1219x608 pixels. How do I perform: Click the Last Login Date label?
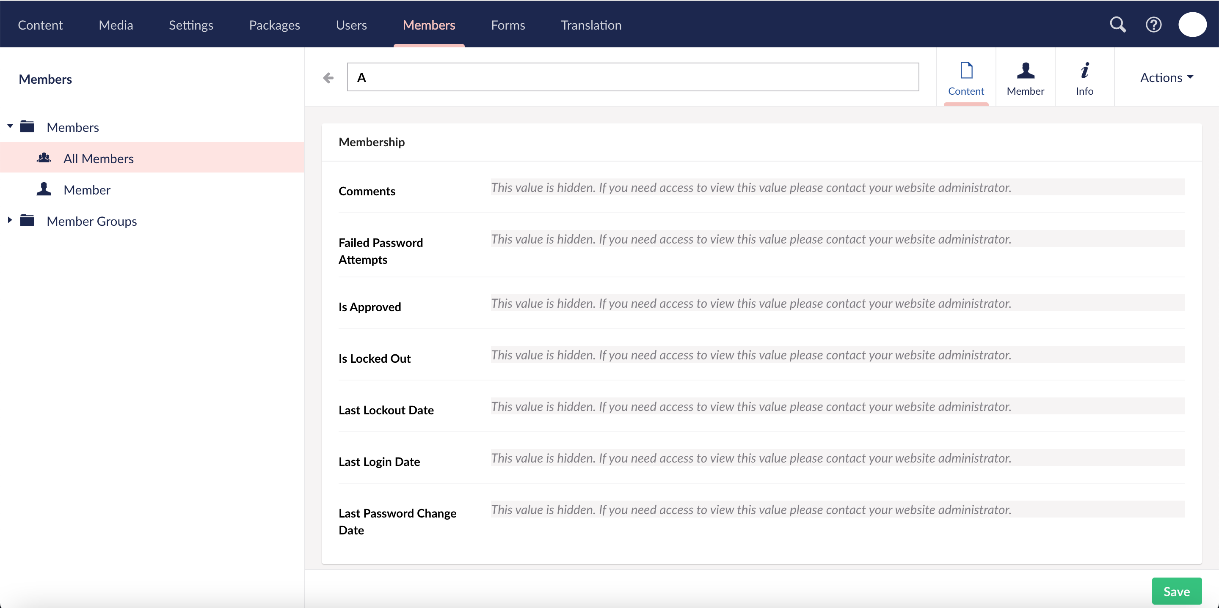(x=379, y=461)
